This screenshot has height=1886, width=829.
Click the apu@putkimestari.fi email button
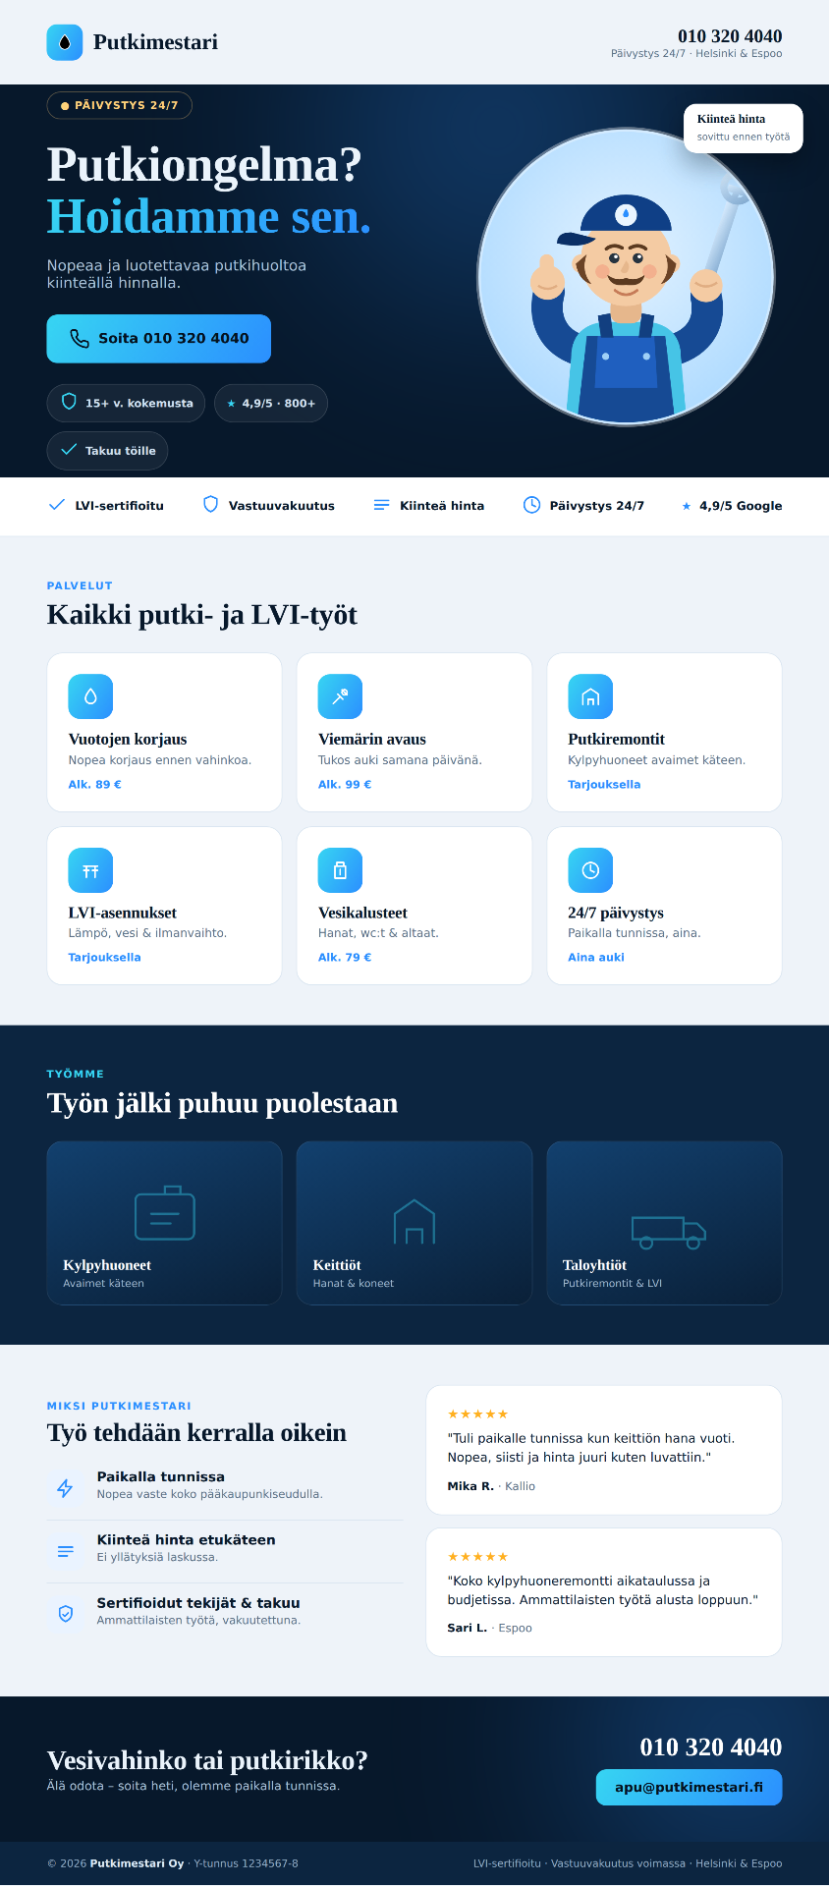click(x=690, y=1787)
